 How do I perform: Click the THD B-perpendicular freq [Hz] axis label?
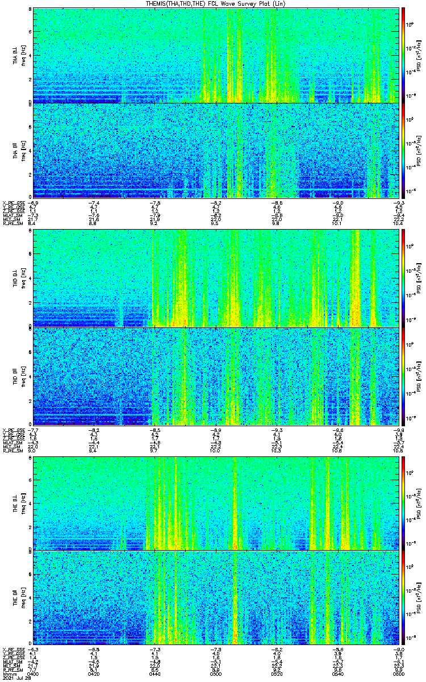pyautogui.click(x=23, y=278)
